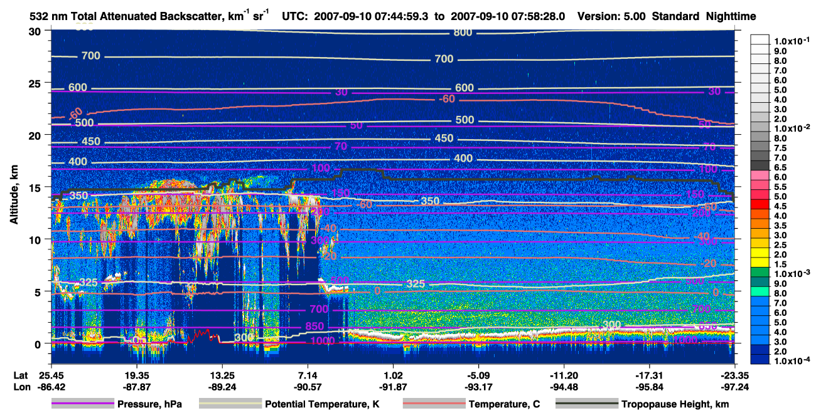Click the 'Temperature, C' legend line sample
Viewport: 816px width, 418px height.
point(434,404)
